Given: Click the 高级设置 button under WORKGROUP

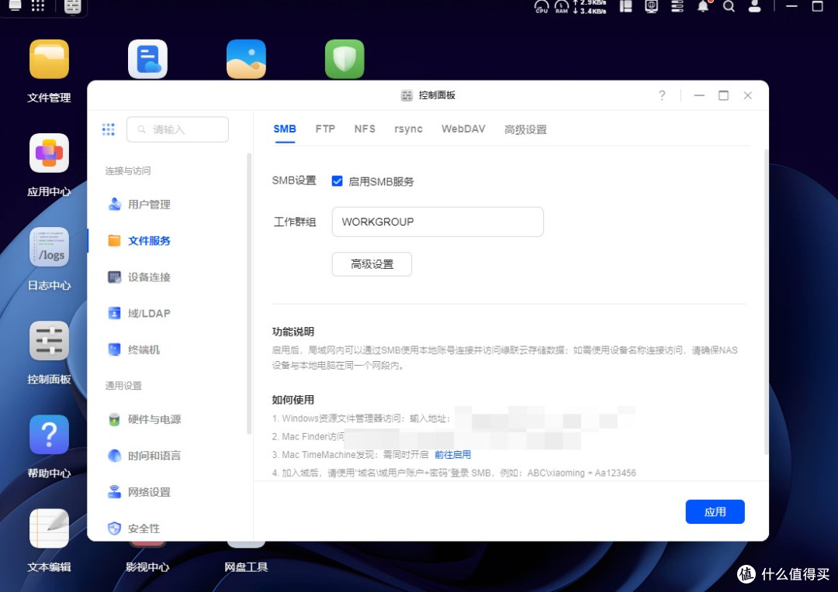Looking at the screenshot, I should [x=372, y=264].
